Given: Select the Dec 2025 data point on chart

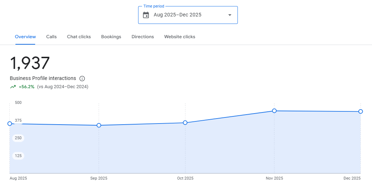Looking at the screenshot, I should [x=361, y=111].
